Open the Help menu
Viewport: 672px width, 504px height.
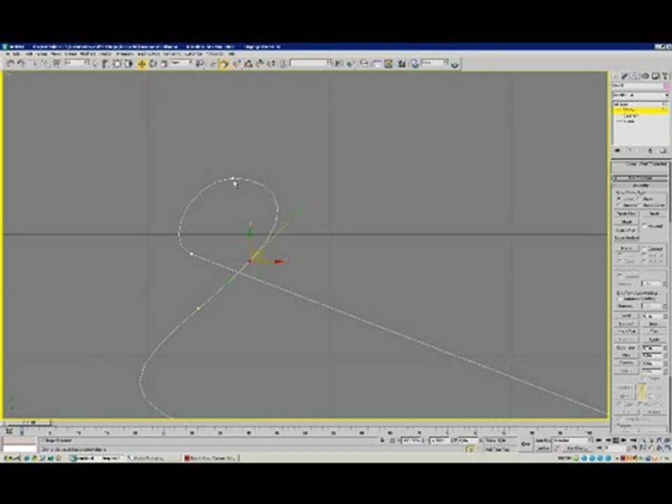(x=232, y=54)
